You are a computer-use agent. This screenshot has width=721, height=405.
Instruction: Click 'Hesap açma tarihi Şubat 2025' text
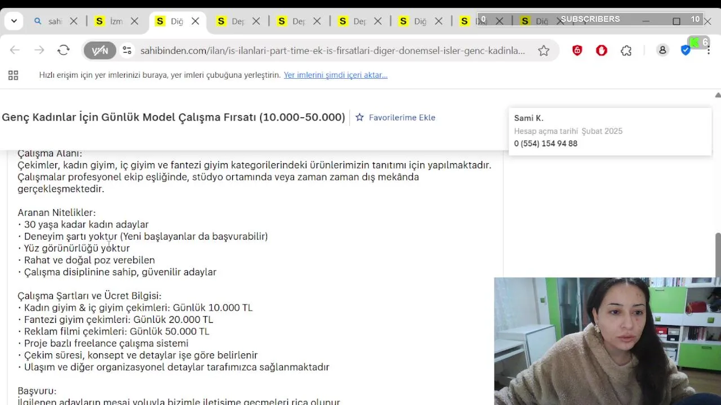[x=568, y=131]
